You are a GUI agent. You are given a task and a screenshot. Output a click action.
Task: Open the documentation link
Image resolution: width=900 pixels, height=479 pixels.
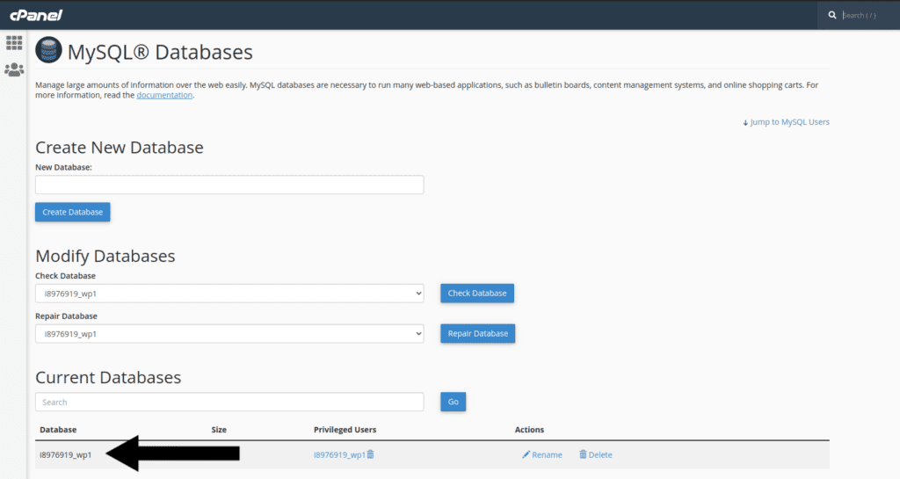(164, 95)
